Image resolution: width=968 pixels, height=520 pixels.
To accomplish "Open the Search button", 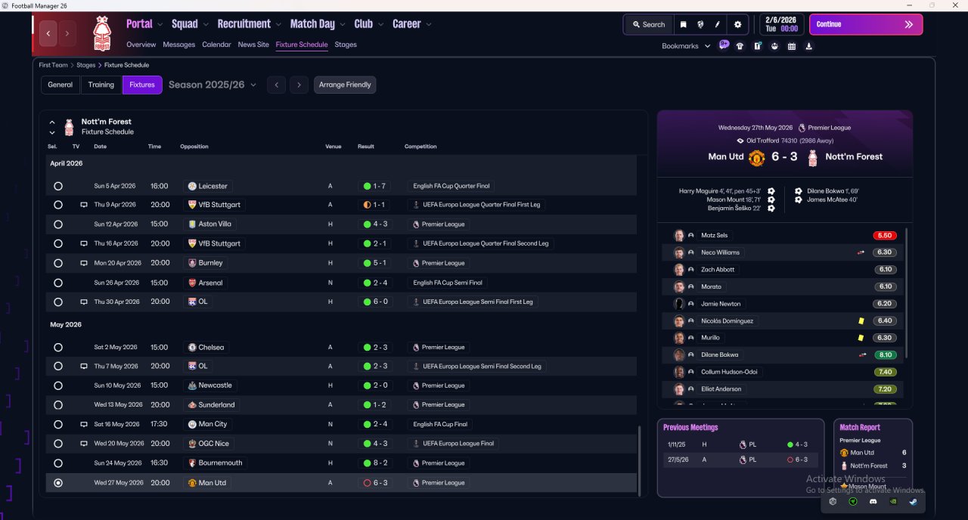I will pyautogui.click(x=649, y=24).
